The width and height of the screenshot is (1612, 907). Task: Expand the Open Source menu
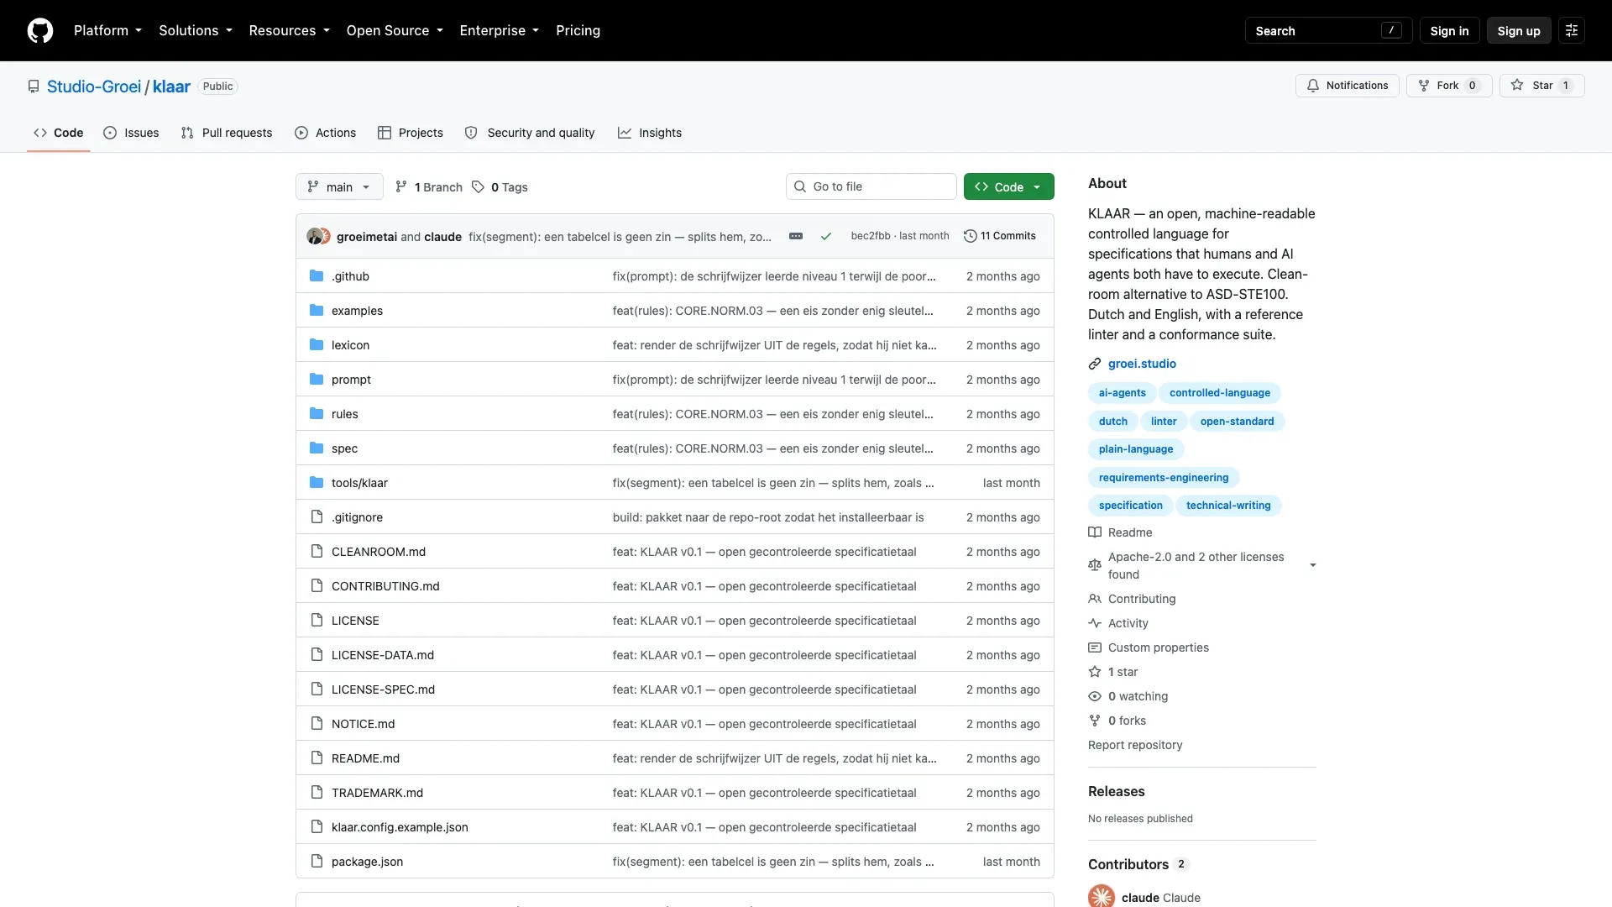395,30
